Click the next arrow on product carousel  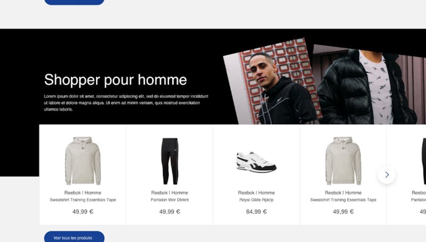[x=387, y=175]
